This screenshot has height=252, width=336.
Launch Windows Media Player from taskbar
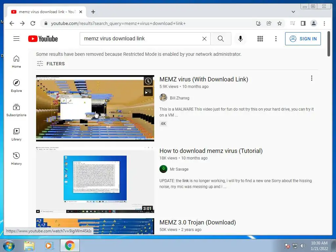[50, 246]
